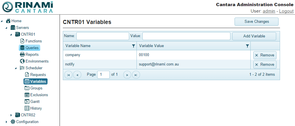
Task: Collapse the CNTR01 server node
Action: 11,34
